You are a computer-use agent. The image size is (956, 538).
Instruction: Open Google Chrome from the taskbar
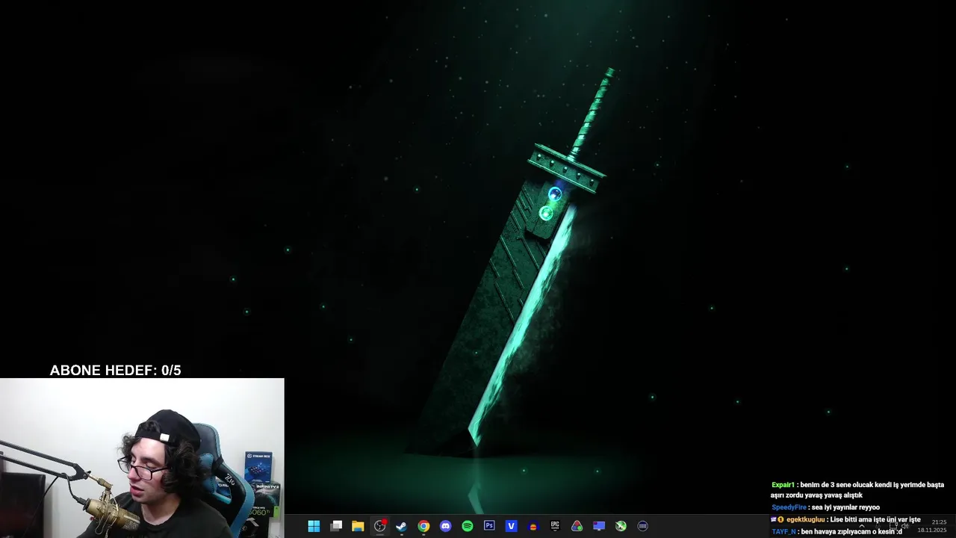pos(423,526)
